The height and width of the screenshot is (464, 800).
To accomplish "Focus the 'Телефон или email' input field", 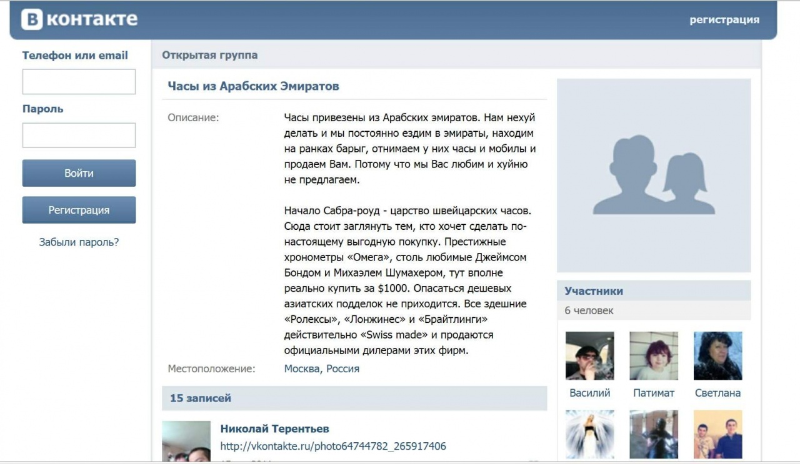I will pyautogui.click(x=79, y=82).
